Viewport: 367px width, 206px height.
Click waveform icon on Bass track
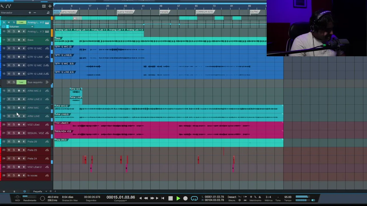[47, 40]
